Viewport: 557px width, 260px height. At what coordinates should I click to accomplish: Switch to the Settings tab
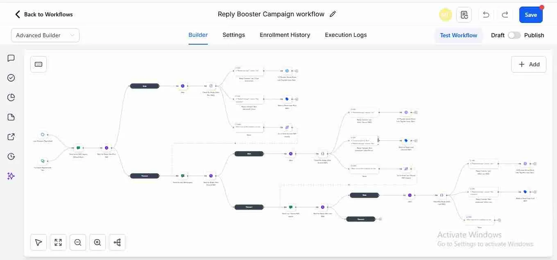point(233,35)
